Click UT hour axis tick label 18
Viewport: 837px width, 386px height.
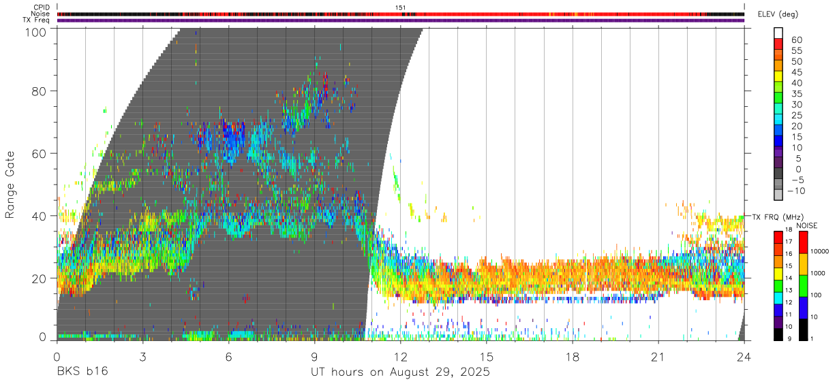pos(572,357)
